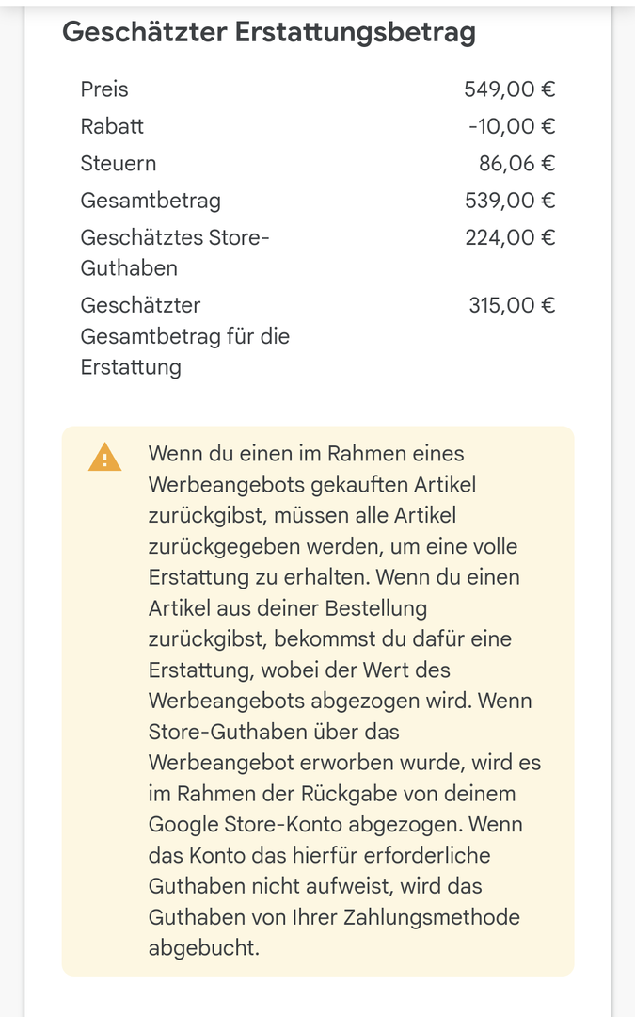Select 'Geschätzter Gesamtbetrag für die Erstattung' label
The width and height of the screenshot is (635, 1017).
click(x=184, y=335)
